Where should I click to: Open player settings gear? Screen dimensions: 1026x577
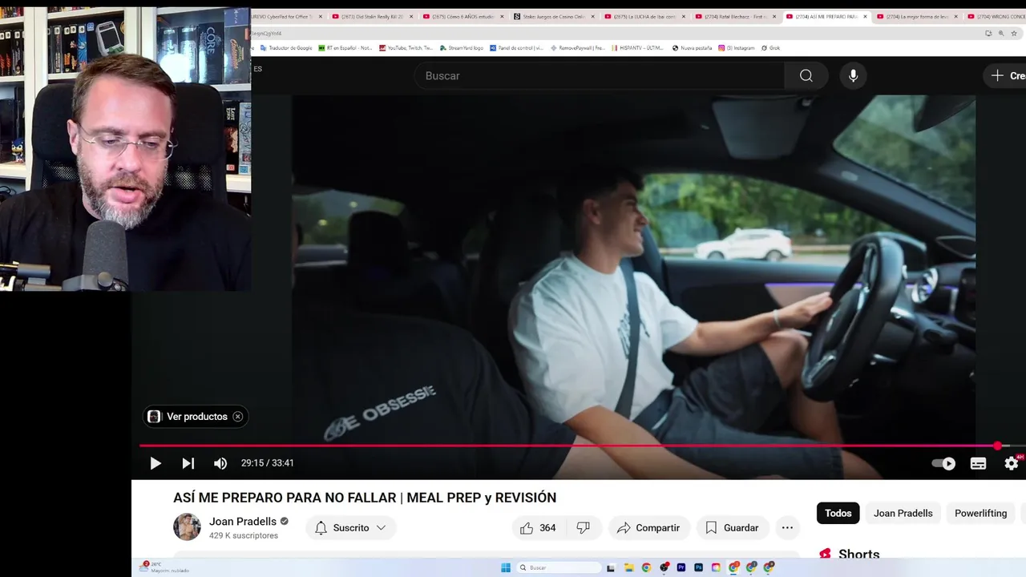1012,463
